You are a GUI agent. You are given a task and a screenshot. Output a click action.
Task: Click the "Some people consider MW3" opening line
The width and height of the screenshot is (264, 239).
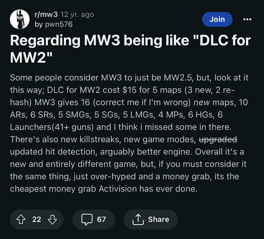[x=62, y=78]
